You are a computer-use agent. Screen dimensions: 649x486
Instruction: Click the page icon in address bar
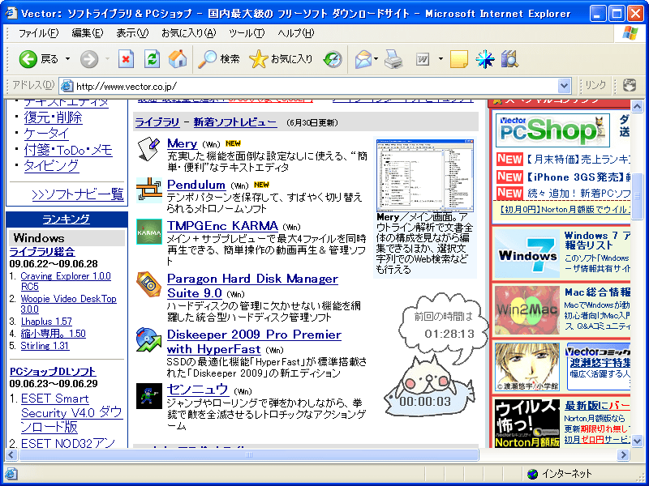click(x=67, y=86)
